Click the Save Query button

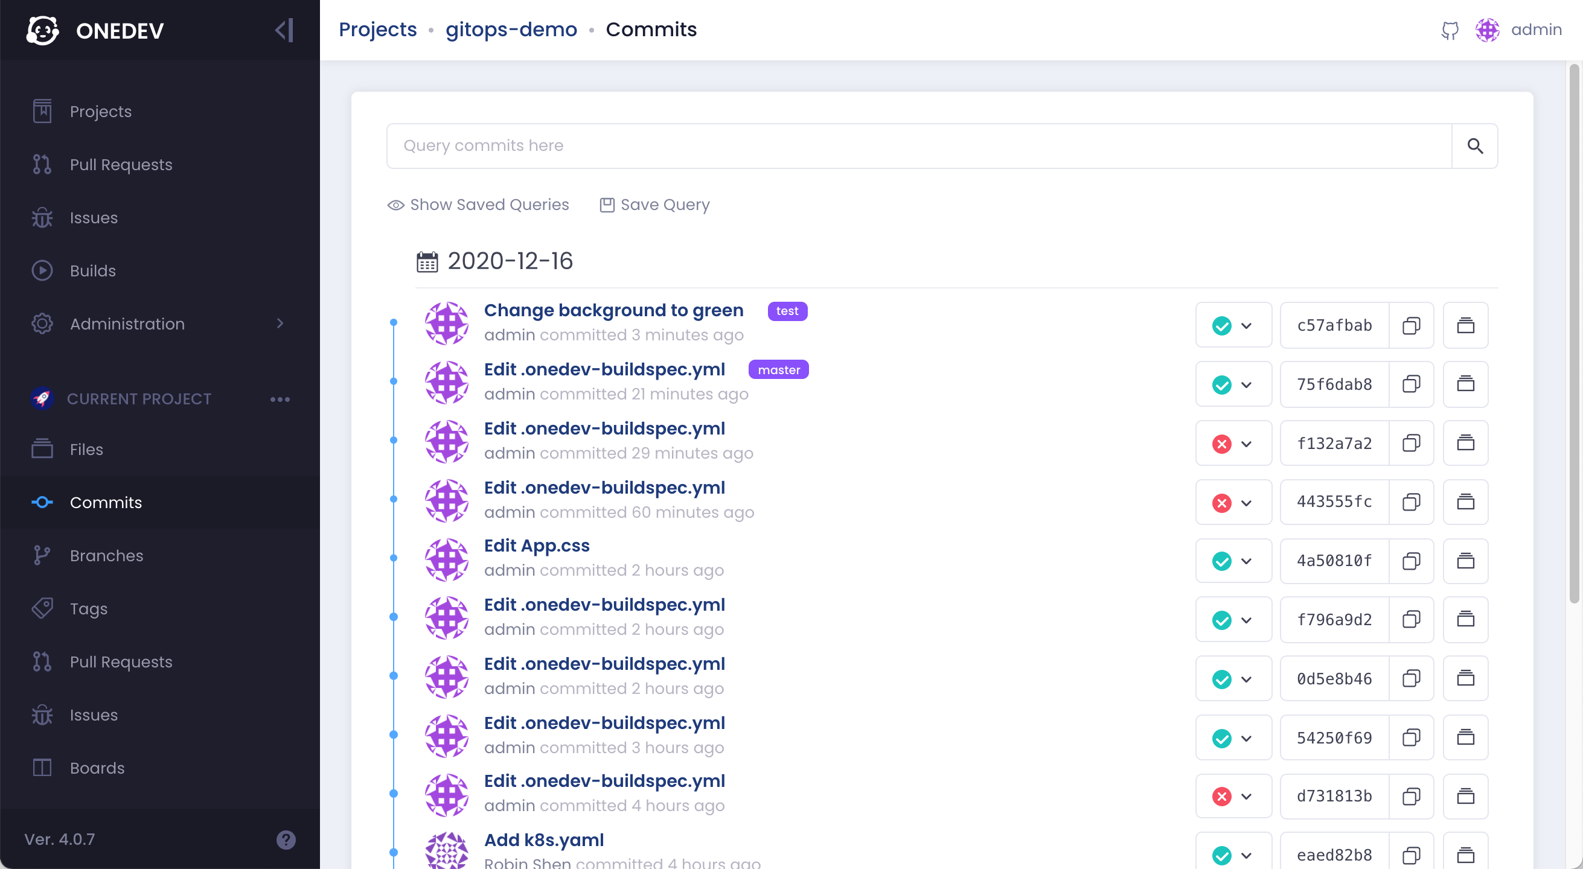pos(654,205)
